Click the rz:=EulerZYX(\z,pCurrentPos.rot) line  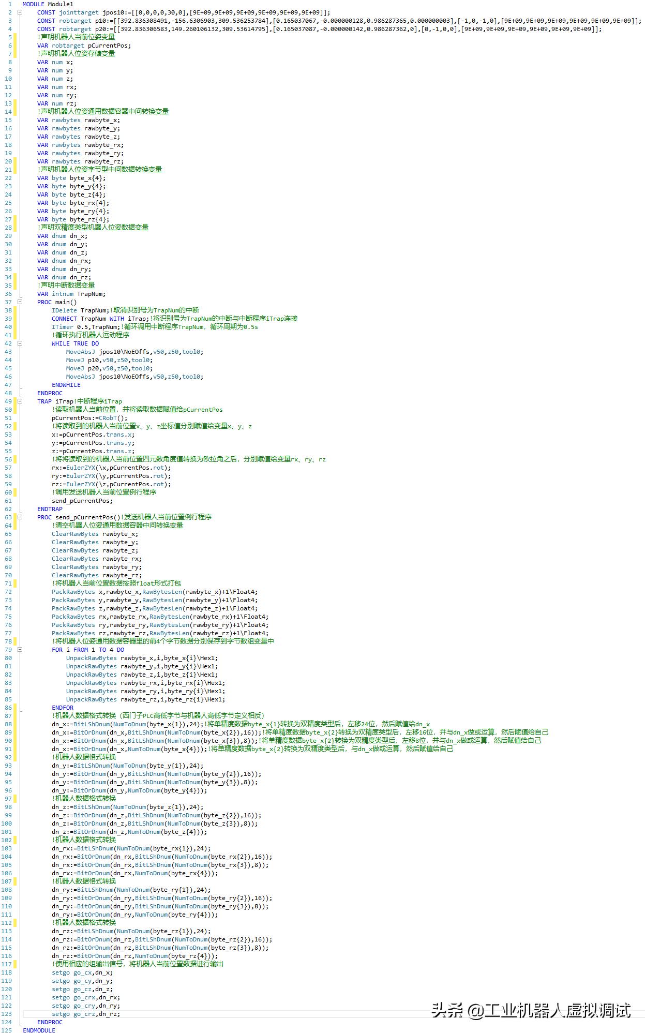(x=111, y=484)
